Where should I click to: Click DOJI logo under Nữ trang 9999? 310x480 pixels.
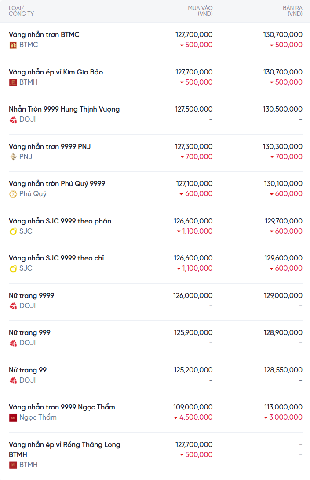tap(13, 306)
